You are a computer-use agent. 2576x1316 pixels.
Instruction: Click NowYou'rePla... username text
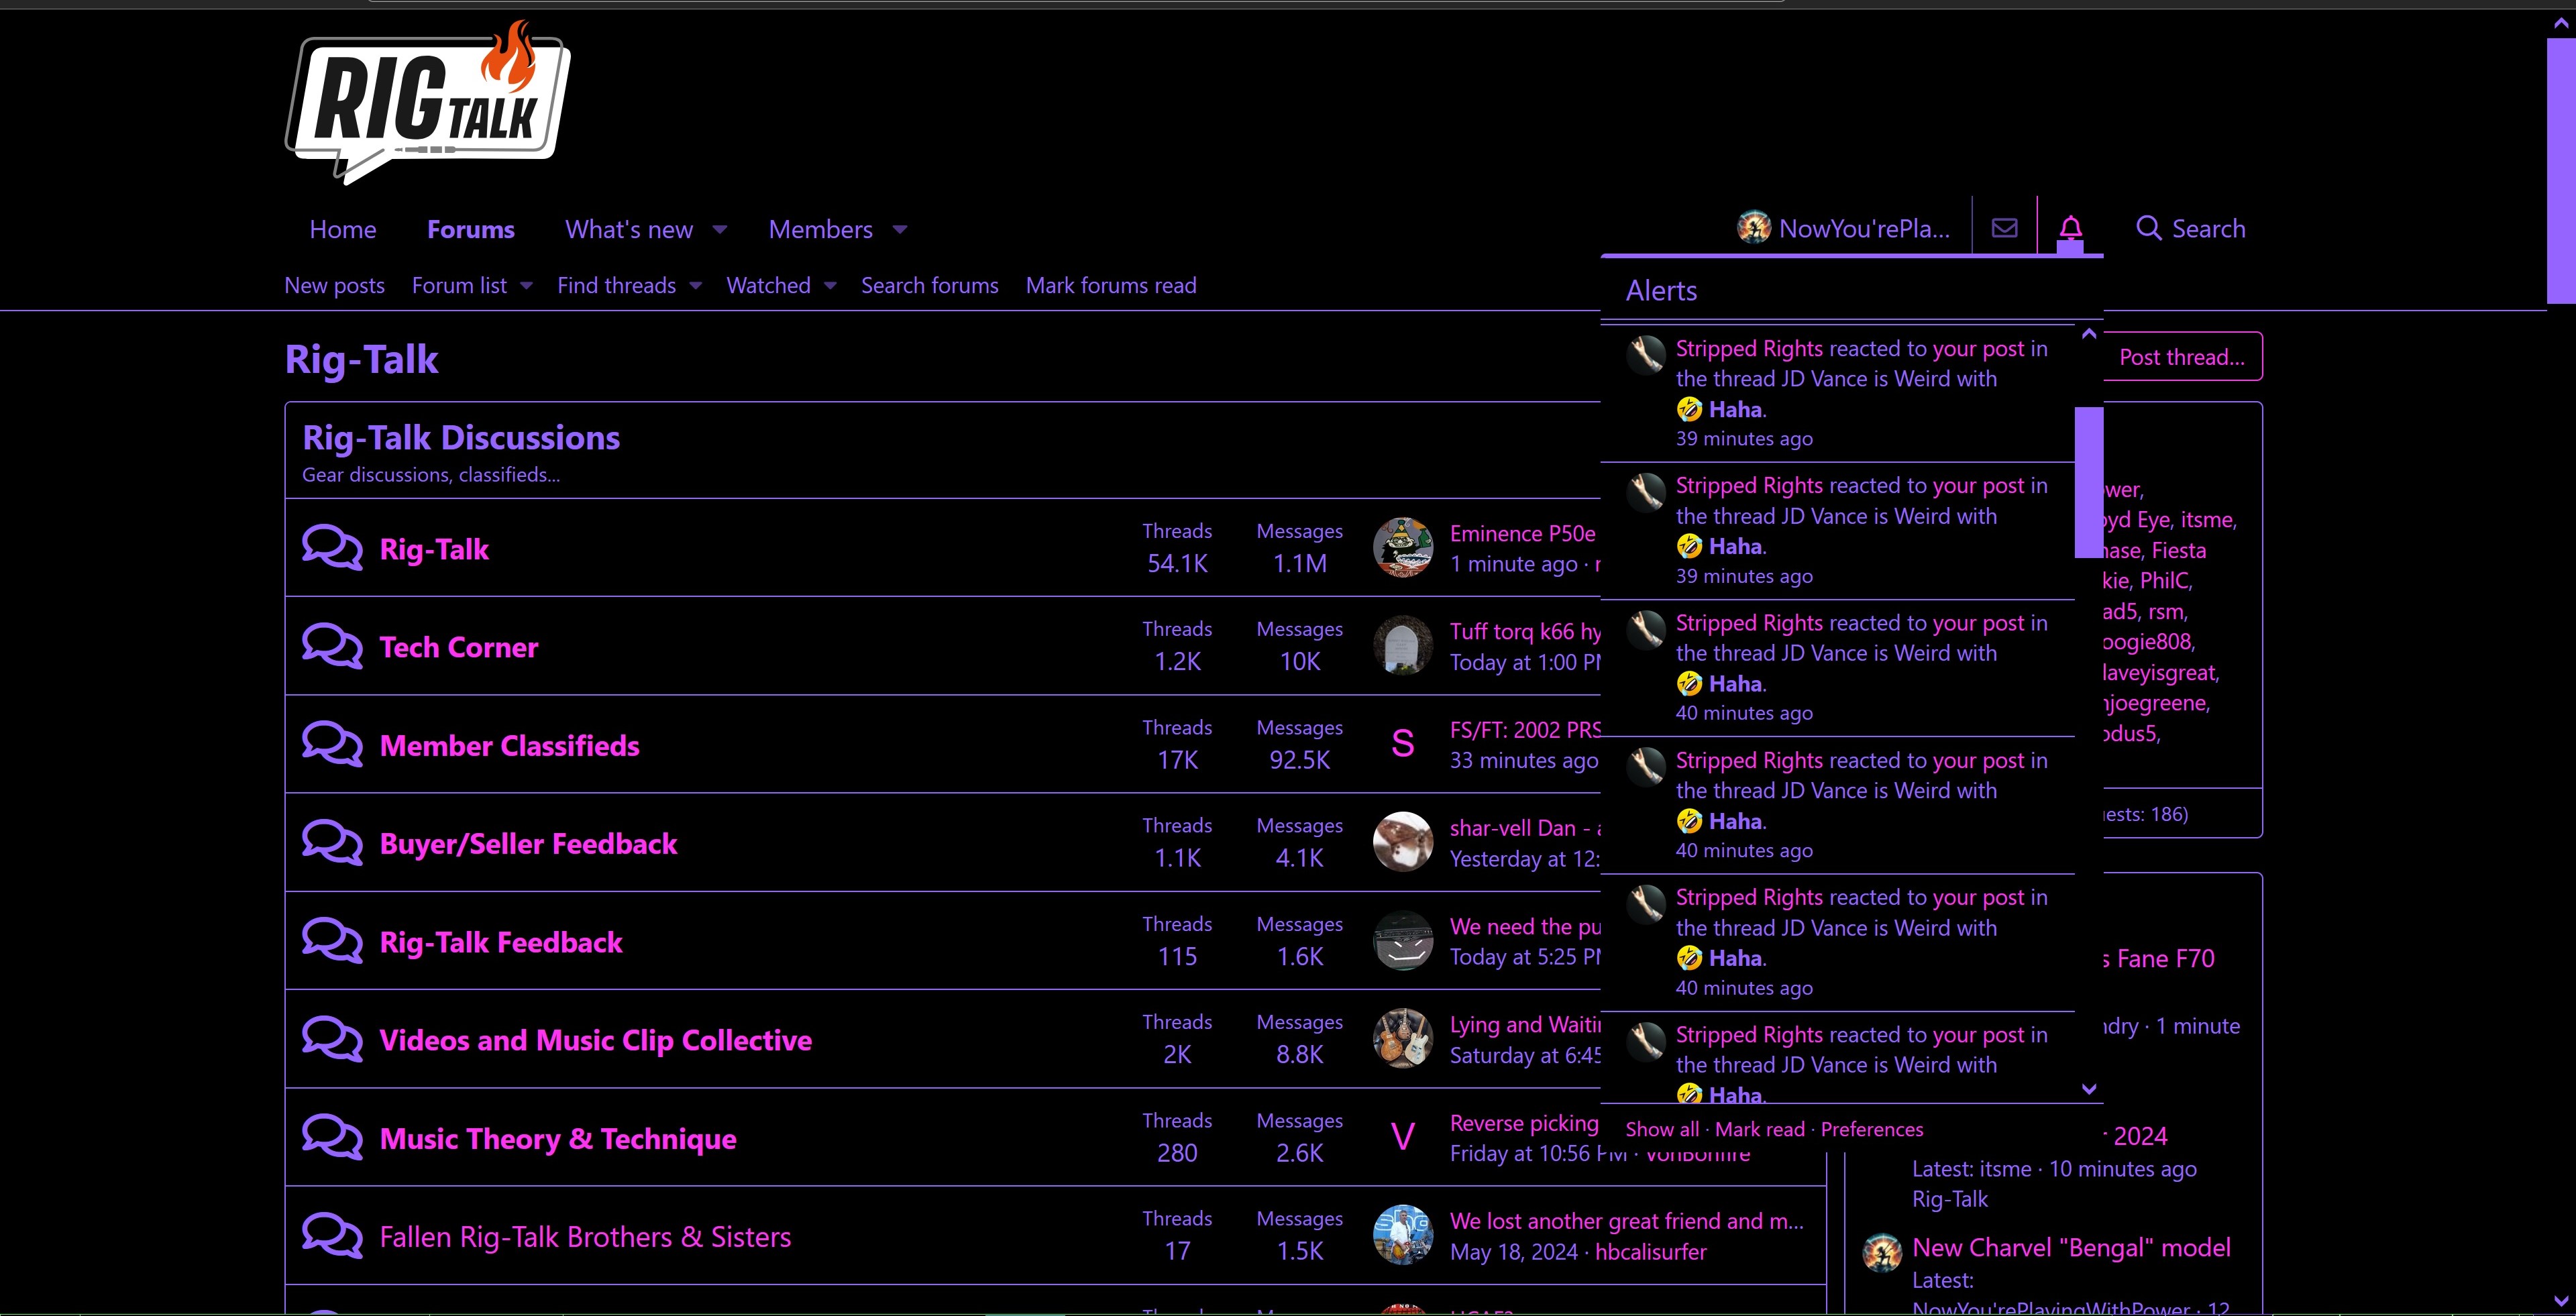[1864, 229]
